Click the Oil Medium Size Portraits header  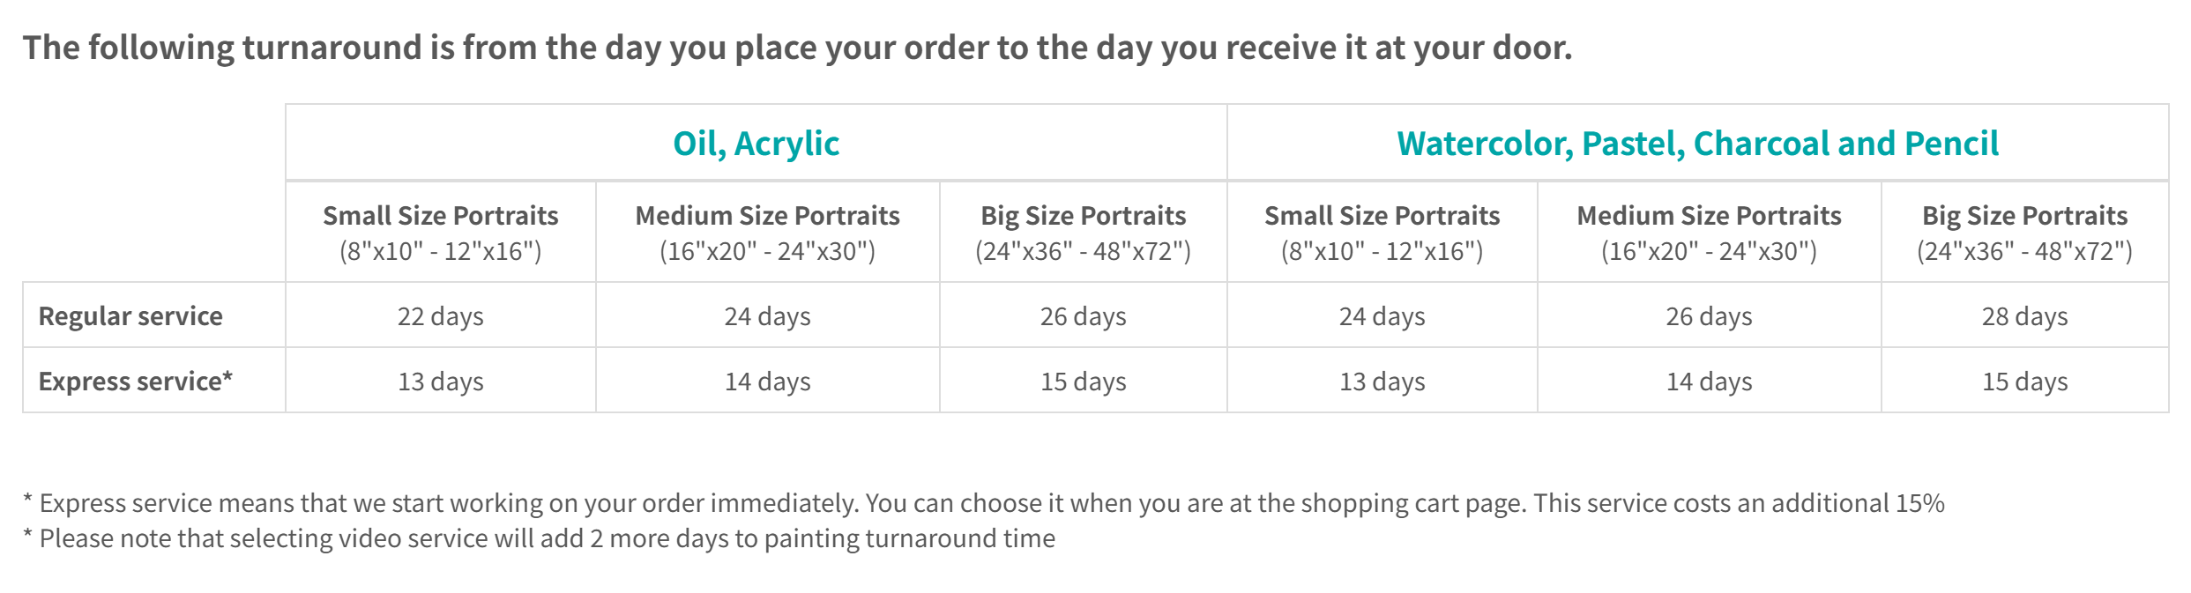tap(767, 233)
